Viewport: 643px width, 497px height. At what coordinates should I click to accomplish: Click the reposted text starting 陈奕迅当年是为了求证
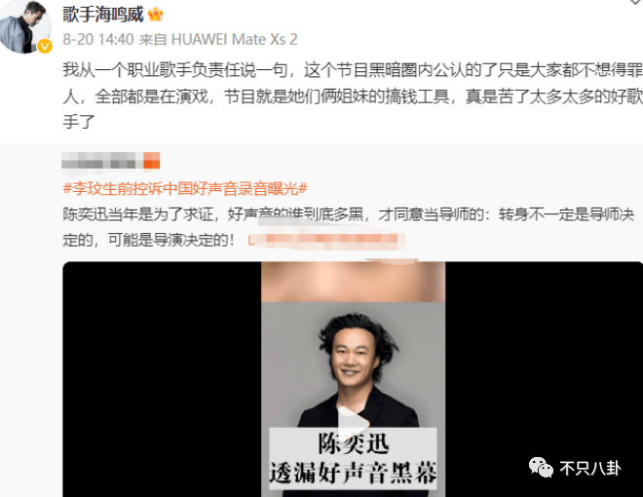(349, 227)
